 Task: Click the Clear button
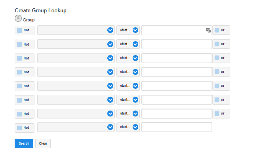click(43, 143)
